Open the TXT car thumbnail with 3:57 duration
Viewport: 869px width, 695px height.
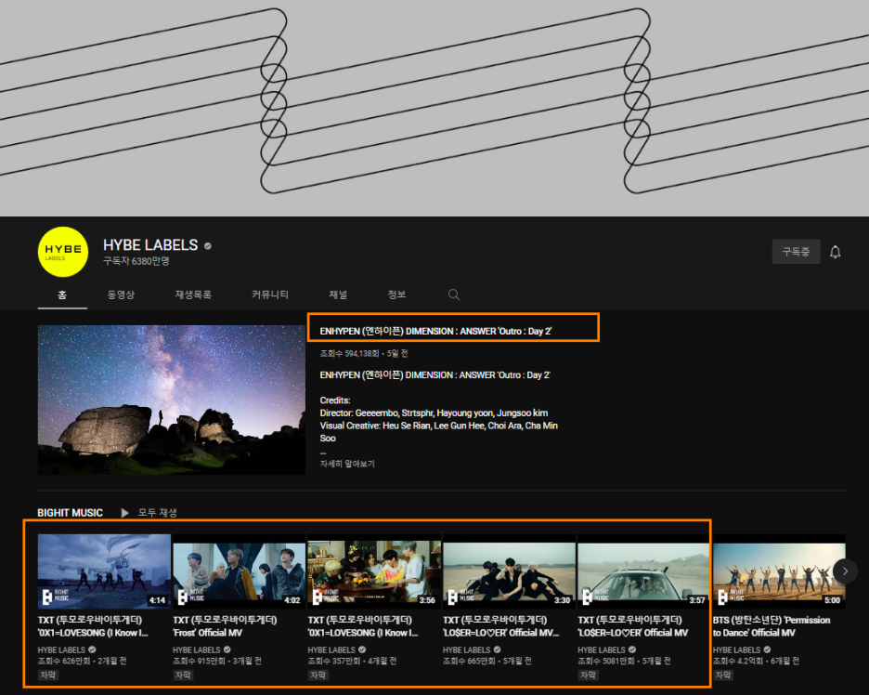(643, 571)
